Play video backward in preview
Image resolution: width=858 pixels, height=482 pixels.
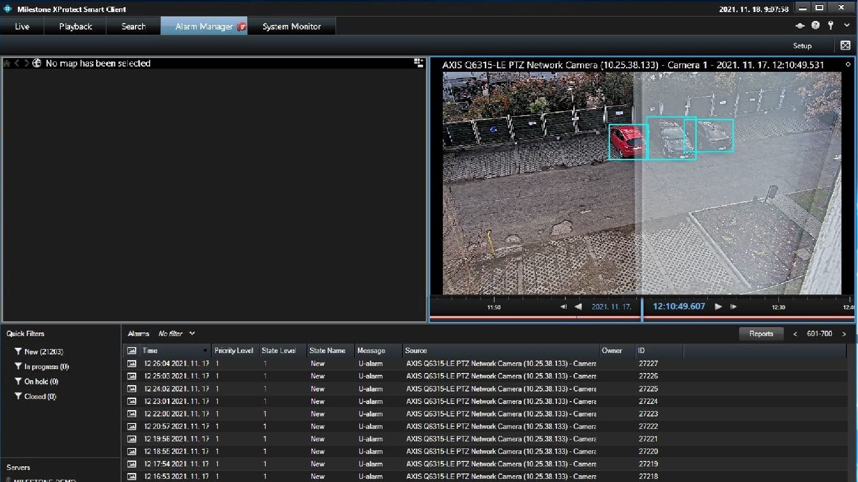pyautogui.click(x=578, y=307)
